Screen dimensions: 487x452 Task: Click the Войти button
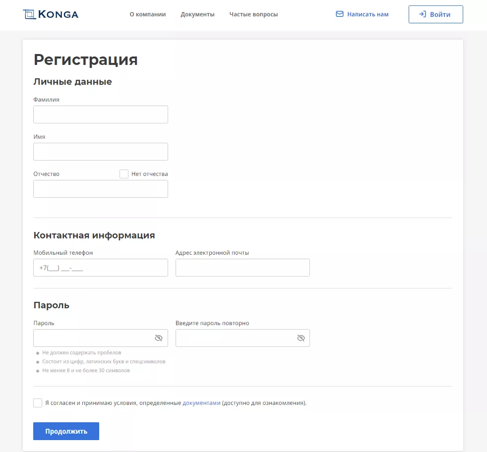[x=435, y=14]
